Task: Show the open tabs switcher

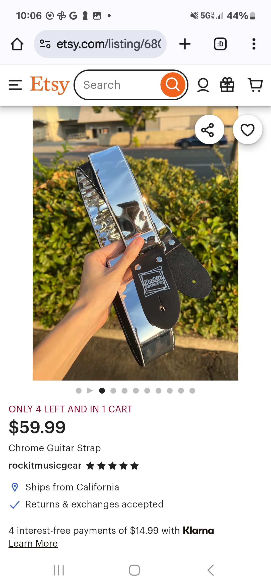Action: point(220,44)
